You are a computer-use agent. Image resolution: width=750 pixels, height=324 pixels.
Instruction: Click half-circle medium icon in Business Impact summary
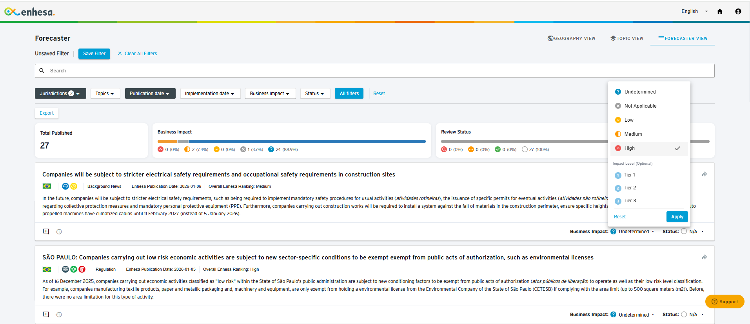187,149
